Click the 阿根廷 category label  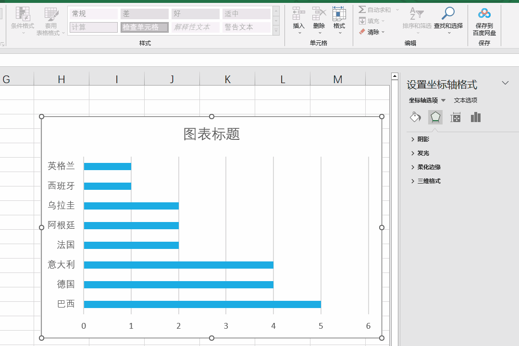pos(61,225)
